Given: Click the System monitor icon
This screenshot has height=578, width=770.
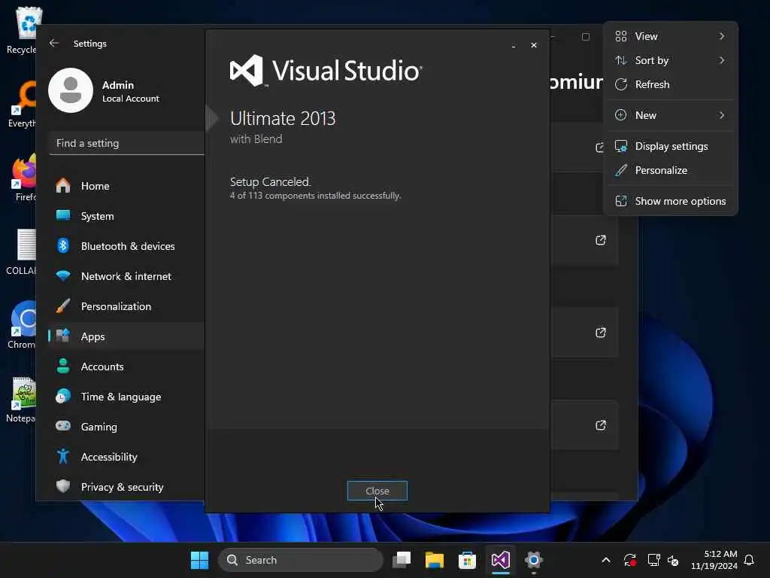Looking at the screenshot, I should click(63, 215).
